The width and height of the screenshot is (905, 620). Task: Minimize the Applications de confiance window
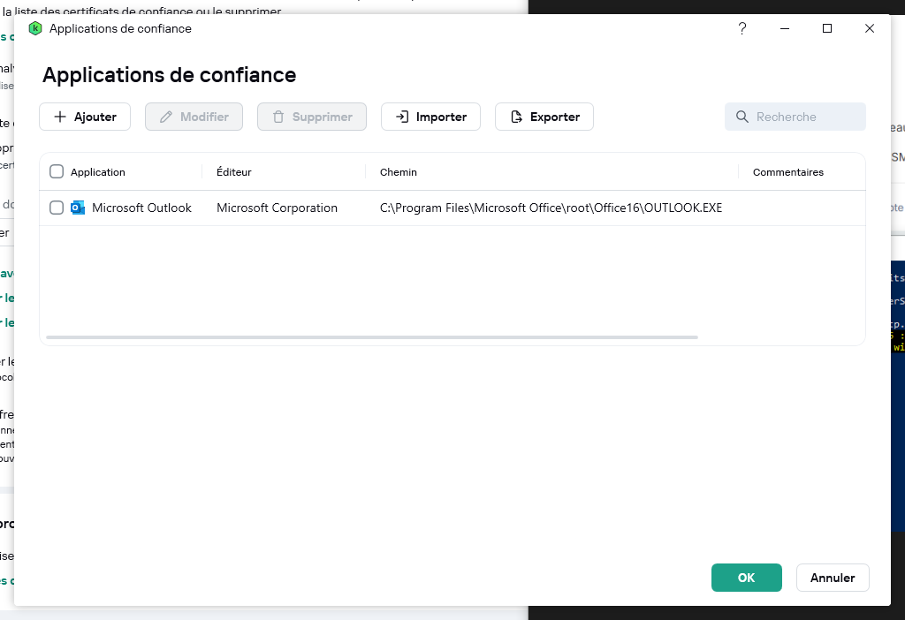coord(785,28)
